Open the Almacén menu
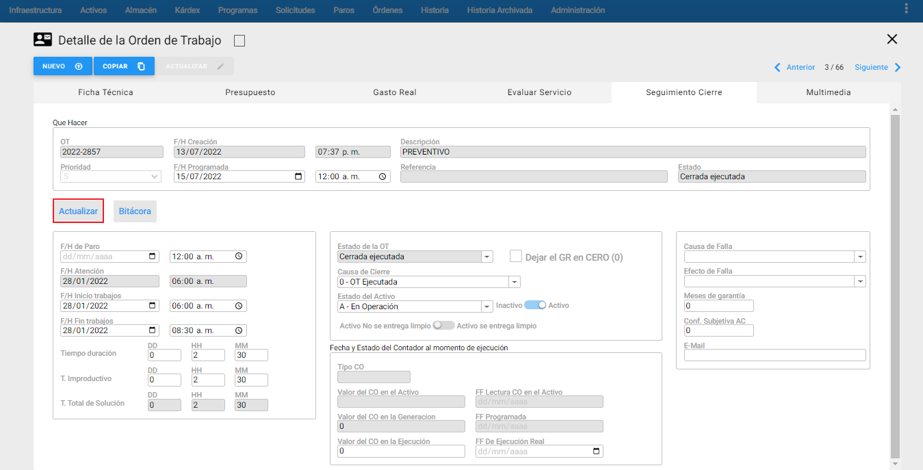This screenshot has height=470, width=923. click(141, 10)
